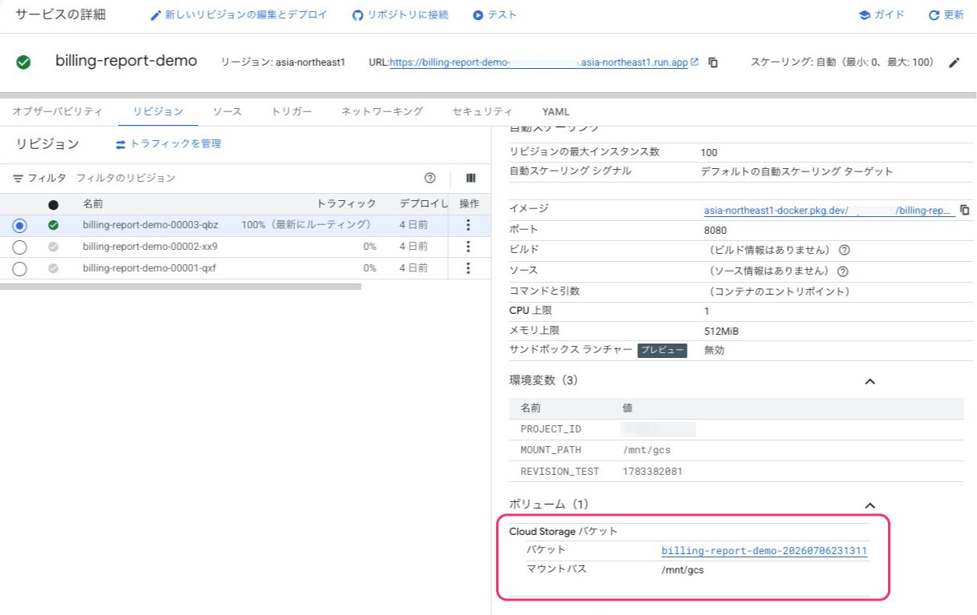
Task: Click the green status icon for revision 00003-qbz
Action: pos(54,225)
